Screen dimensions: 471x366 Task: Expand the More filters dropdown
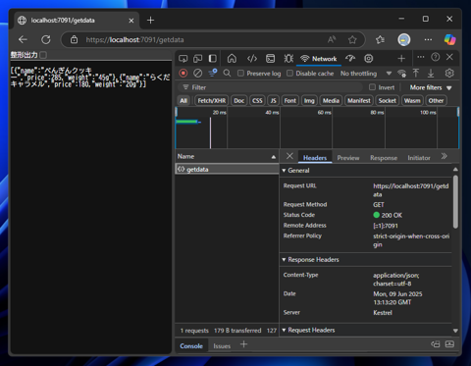coord(431,87)
